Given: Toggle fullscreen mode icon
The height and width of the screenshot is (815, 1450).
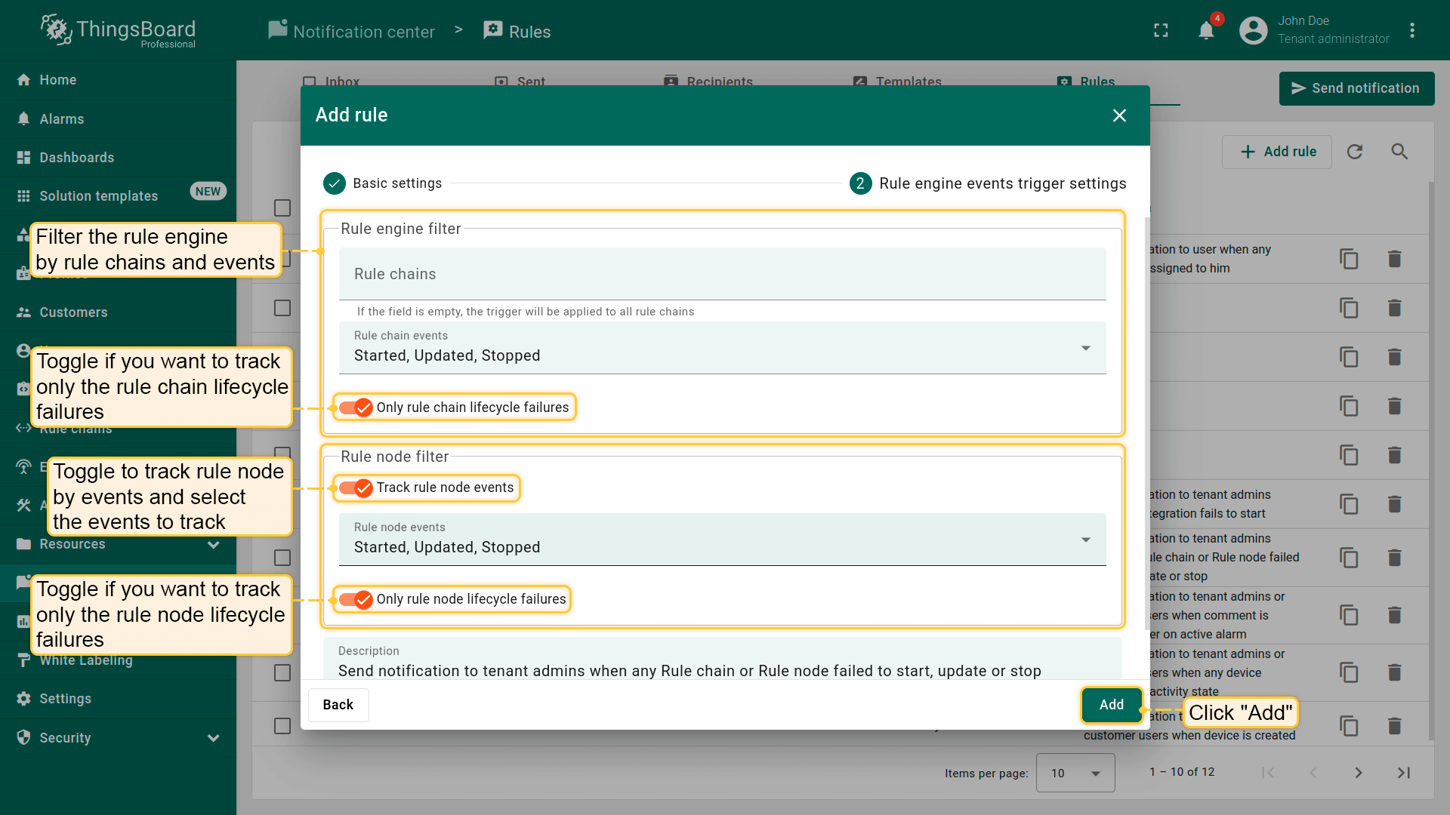Looking at the screenshot, I should (x=1161, y=31).
